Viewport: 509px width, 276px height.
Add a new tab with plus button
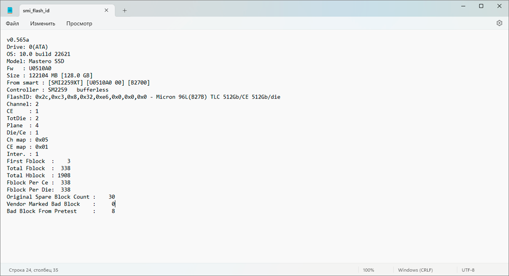point(125,10)
